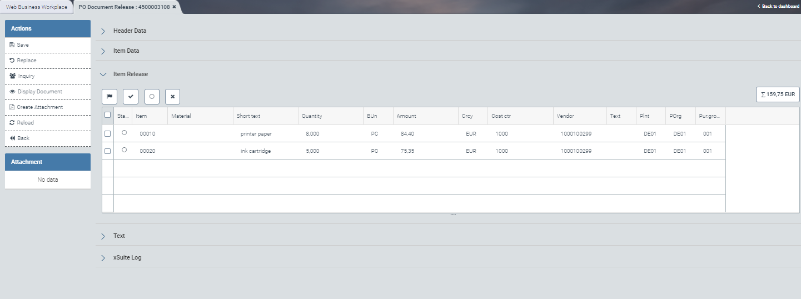The image size is (801, 299).
Task: Click Replace in the Actions panel
Action: (26, 61)
